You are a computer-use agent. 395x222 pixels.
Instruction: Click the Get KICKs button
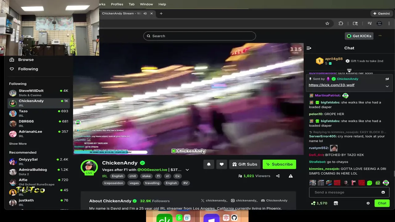tap(359, 36)
